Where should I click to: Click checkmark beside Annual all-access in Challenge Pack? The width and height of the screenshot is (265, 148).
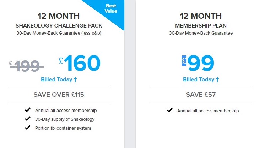coord(27,110)
